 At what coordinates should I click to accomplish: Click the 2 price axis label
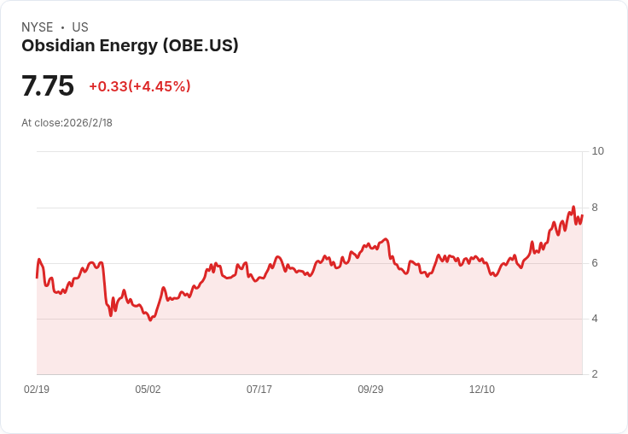(595, 374)
